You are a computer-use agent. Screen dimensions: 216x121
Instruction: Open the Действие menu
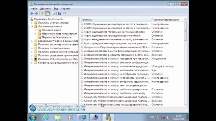tap(45, 9)
